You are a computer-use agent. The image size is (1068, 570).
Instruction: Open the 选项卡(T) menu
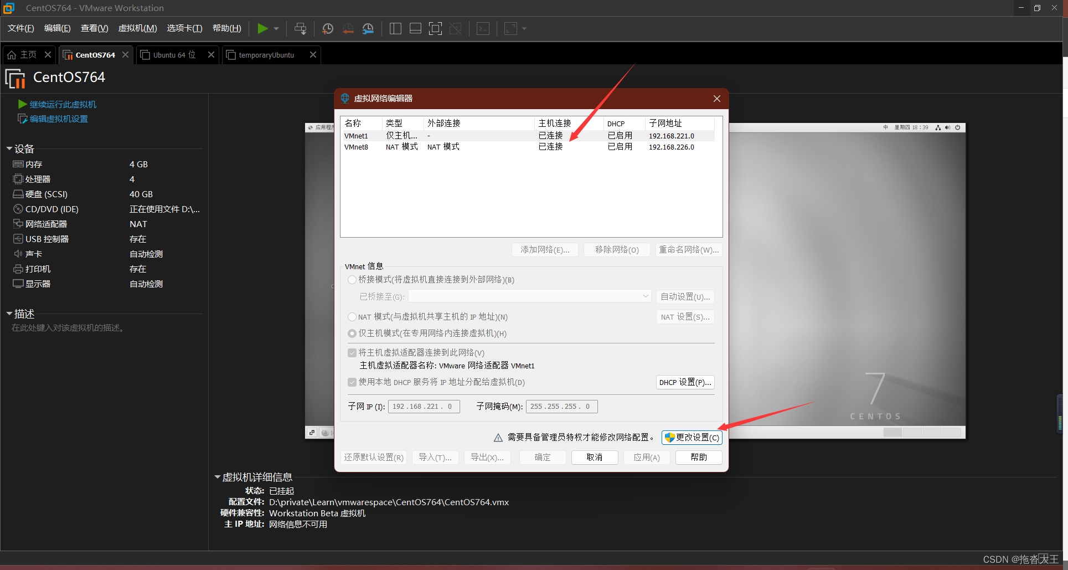pos(184,28)
